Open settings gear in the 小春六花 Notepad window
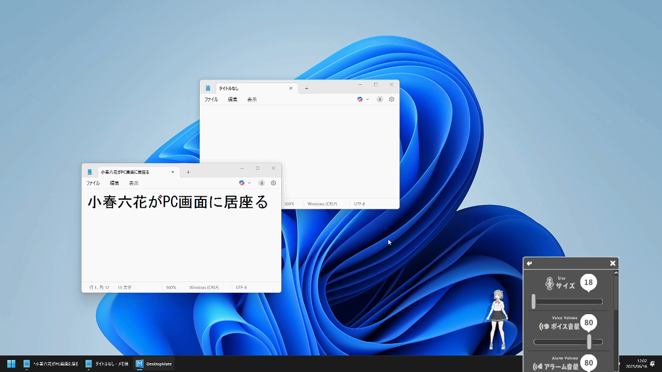Screen dimensions: 662x372 coord(273,183)
